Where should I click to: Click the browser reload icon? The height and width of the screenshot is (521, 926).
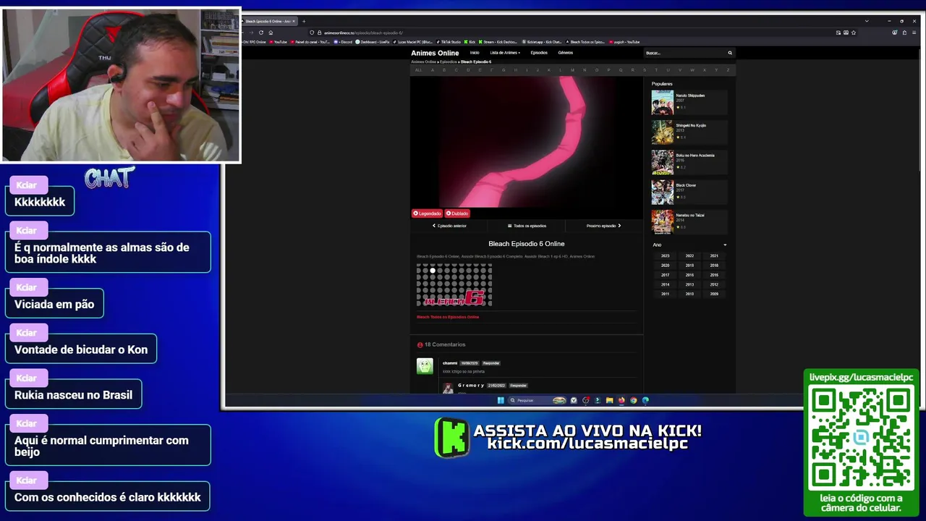[x=261, y=33]
